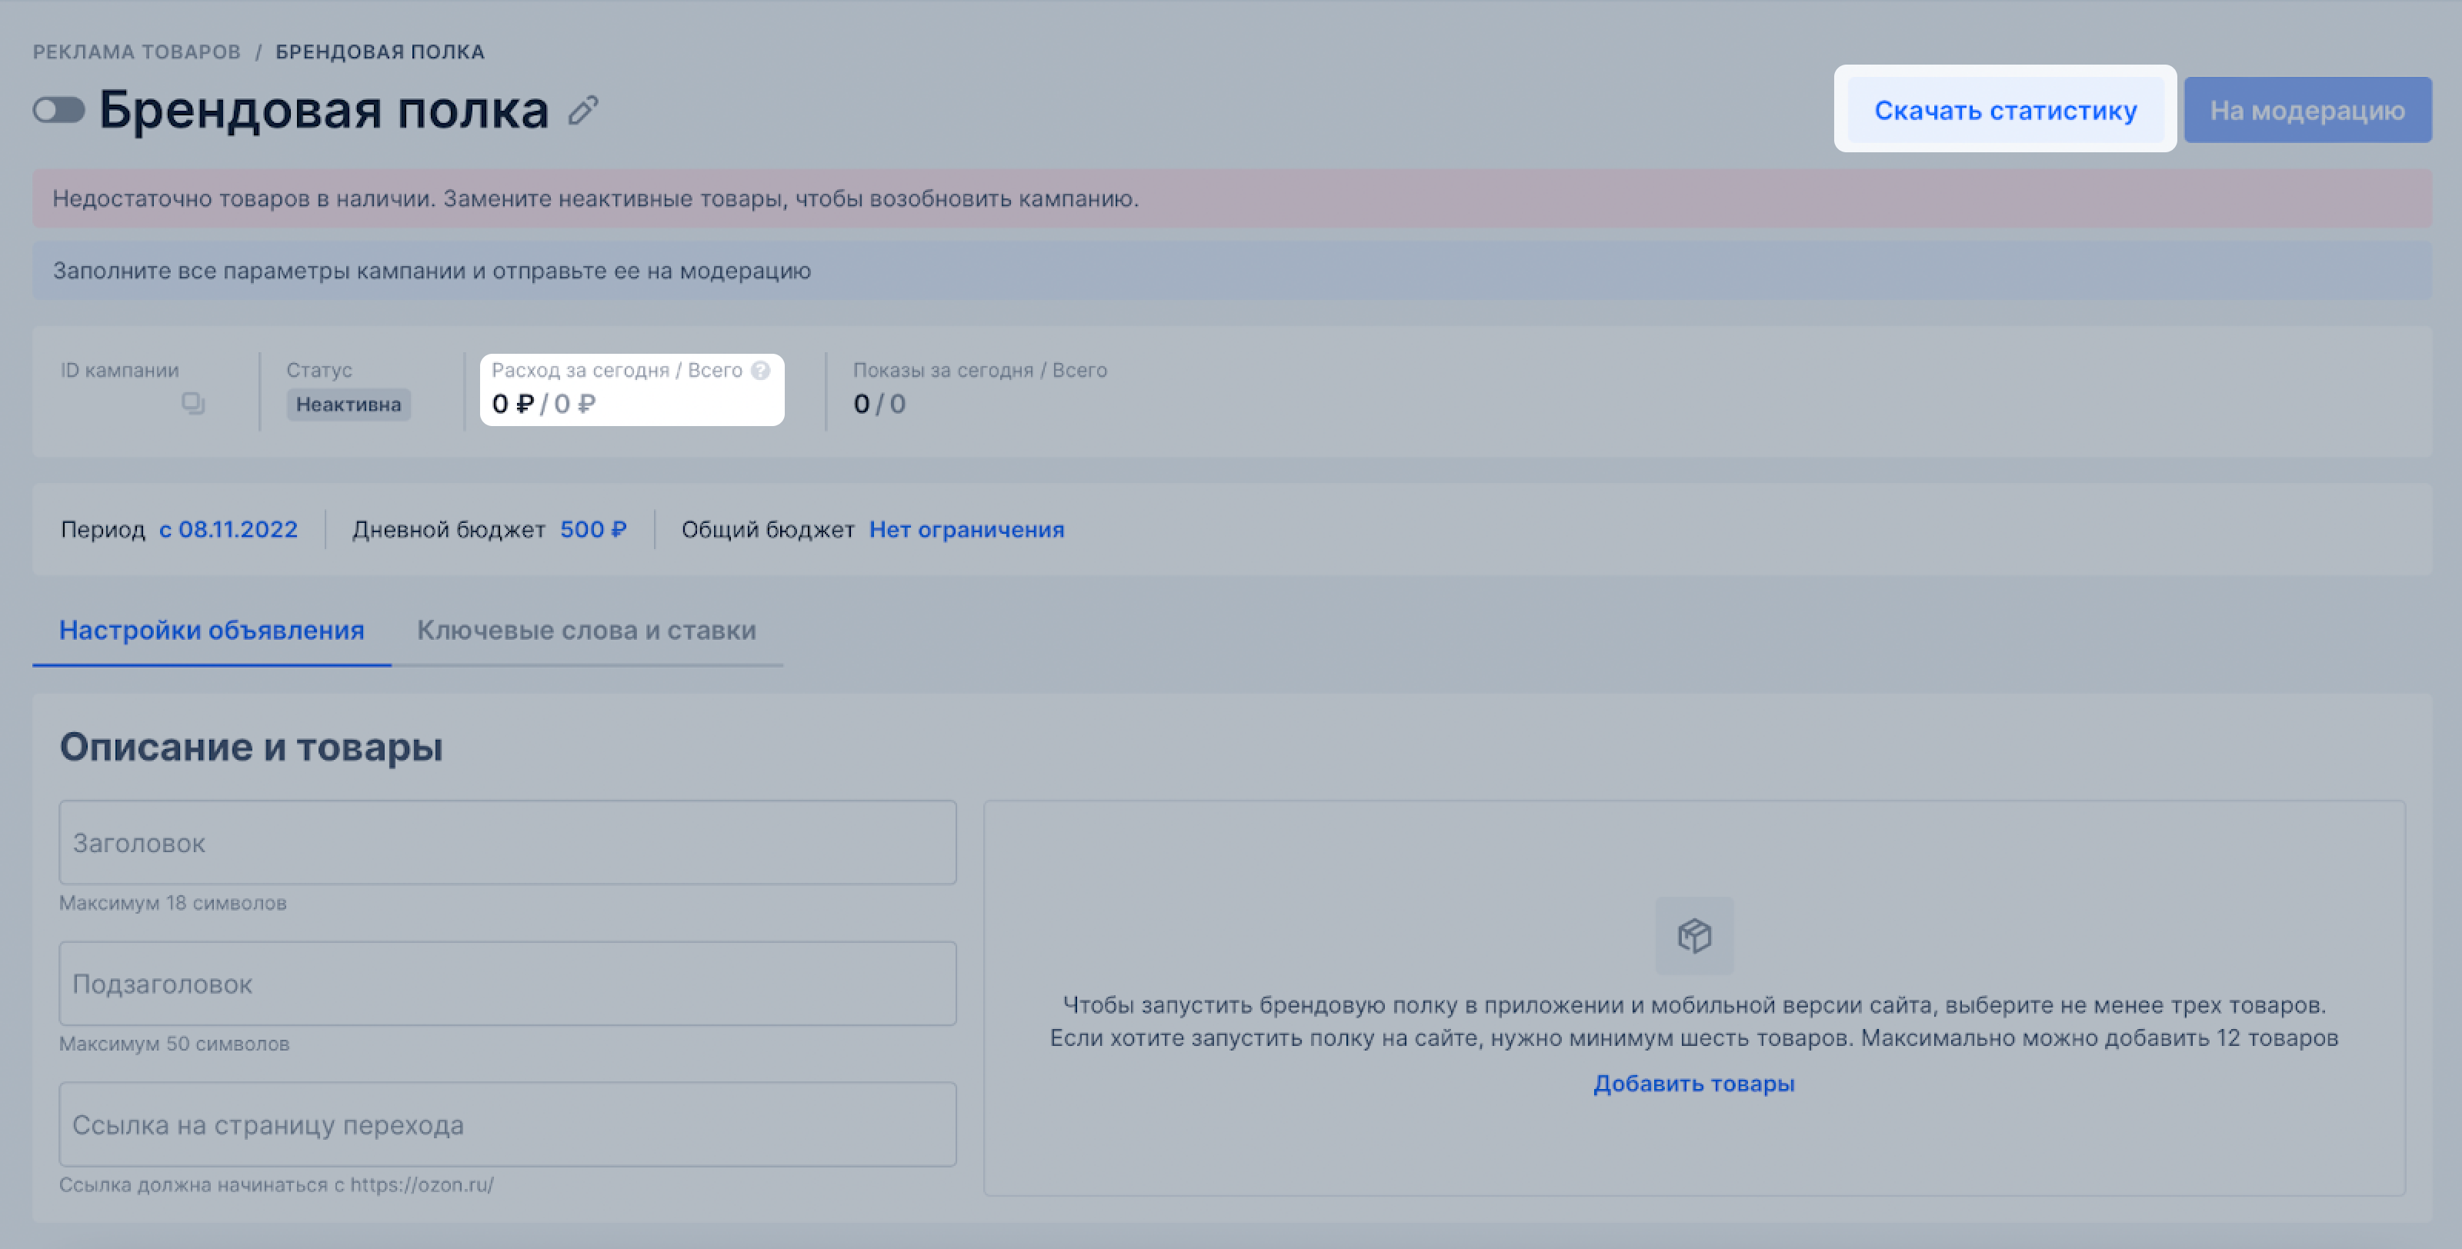Click the Описание и товары heading
Viewport: 2462px width, 1249px height.
click(252, 748)
